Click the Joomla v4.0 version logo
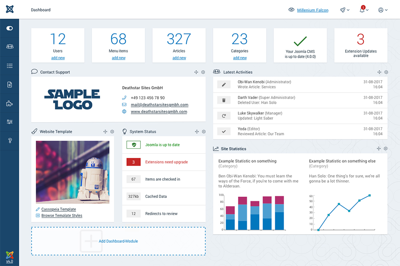Screen dimensions: 400x266 10,257
